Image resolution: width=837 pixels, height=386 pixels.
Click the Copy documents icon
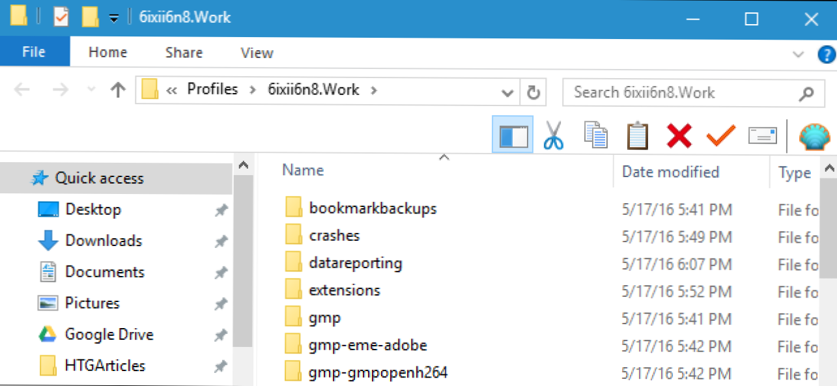[595, 135]
